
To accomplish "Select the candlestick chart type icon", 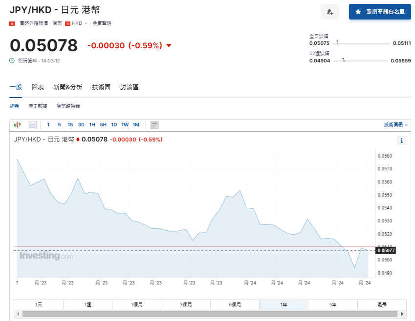I will tap(18, 124).
